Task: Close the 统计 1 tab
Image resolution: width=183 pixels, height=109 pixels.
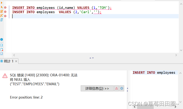Action: tap(16, 61)
